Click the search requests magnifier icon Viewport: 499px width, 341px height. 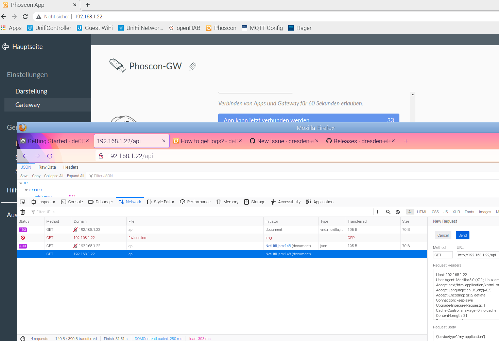point(388,211)
